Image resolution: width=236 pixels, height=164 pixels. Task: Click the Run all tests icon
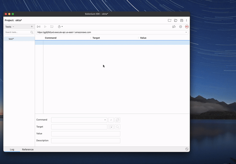pos(39,27)
